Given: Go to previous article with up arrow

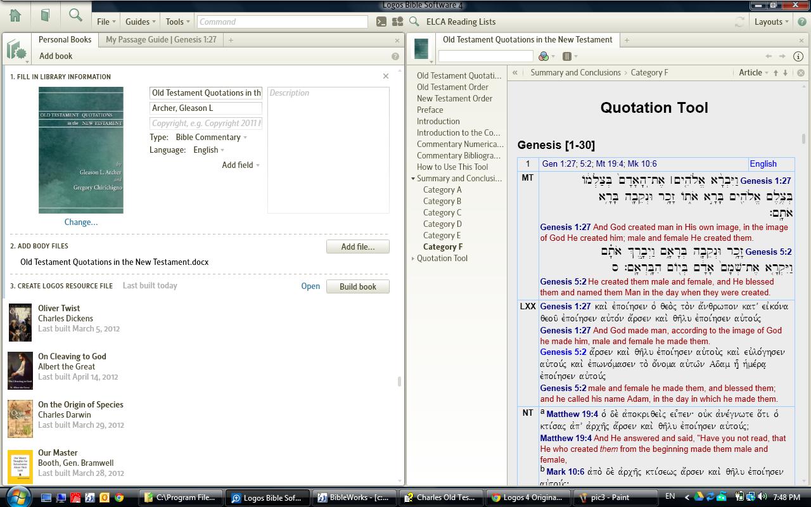Looking at the screenshot, I should tap(776, 73).
